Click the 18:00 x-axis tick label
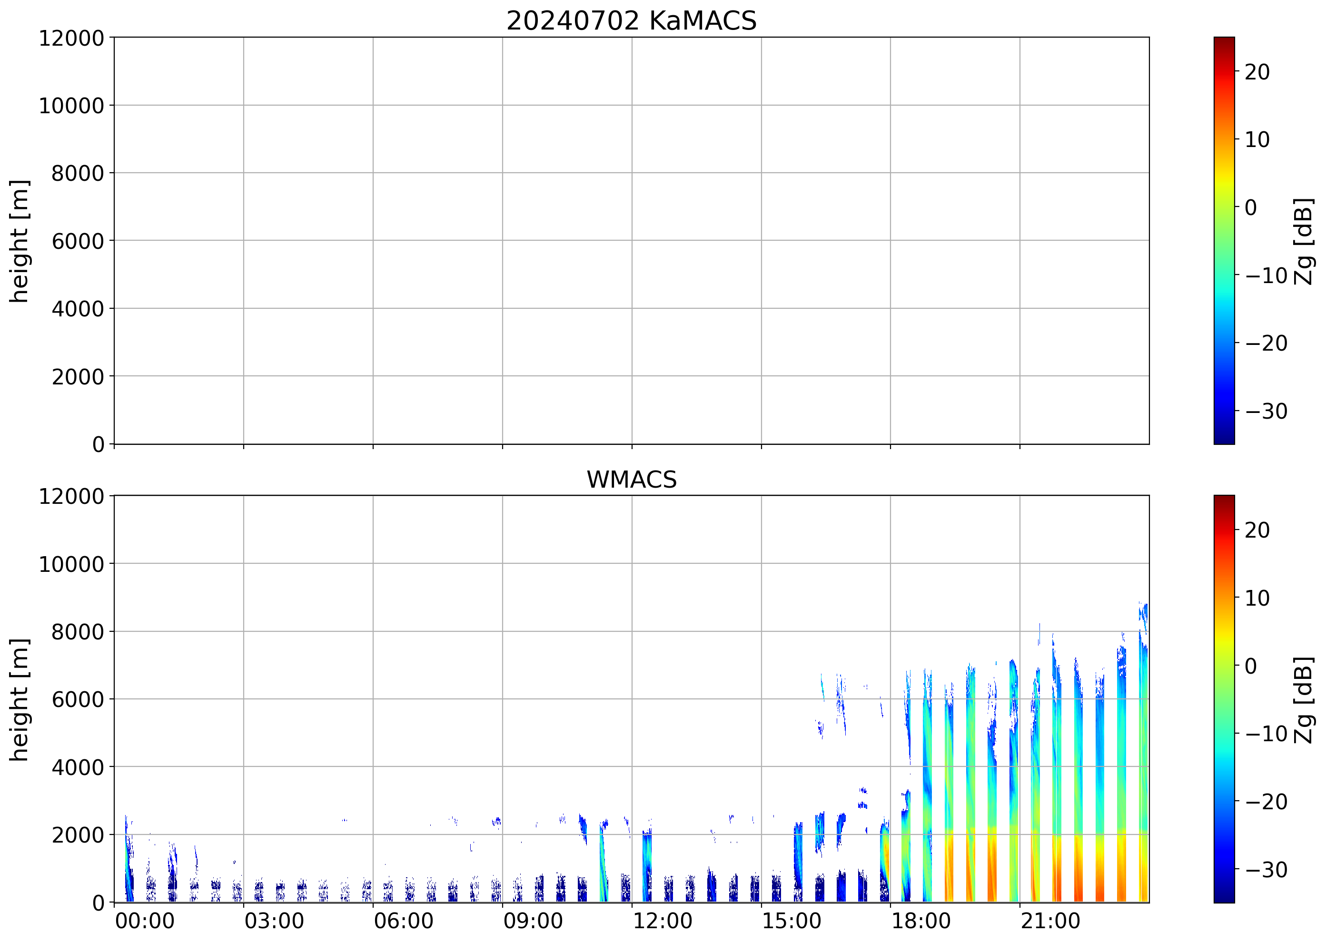1326x942 pixels. pyautogui.click(x=920, y=921)
